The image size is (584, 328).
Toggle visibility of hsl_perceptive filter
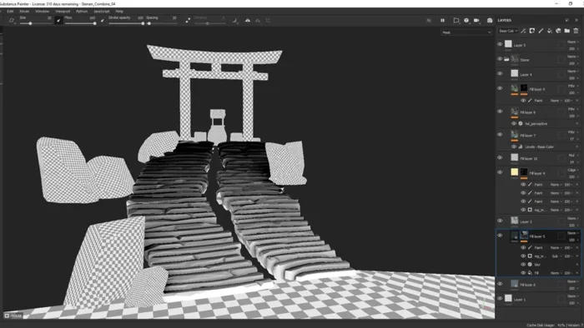click(x=514, y=124)
